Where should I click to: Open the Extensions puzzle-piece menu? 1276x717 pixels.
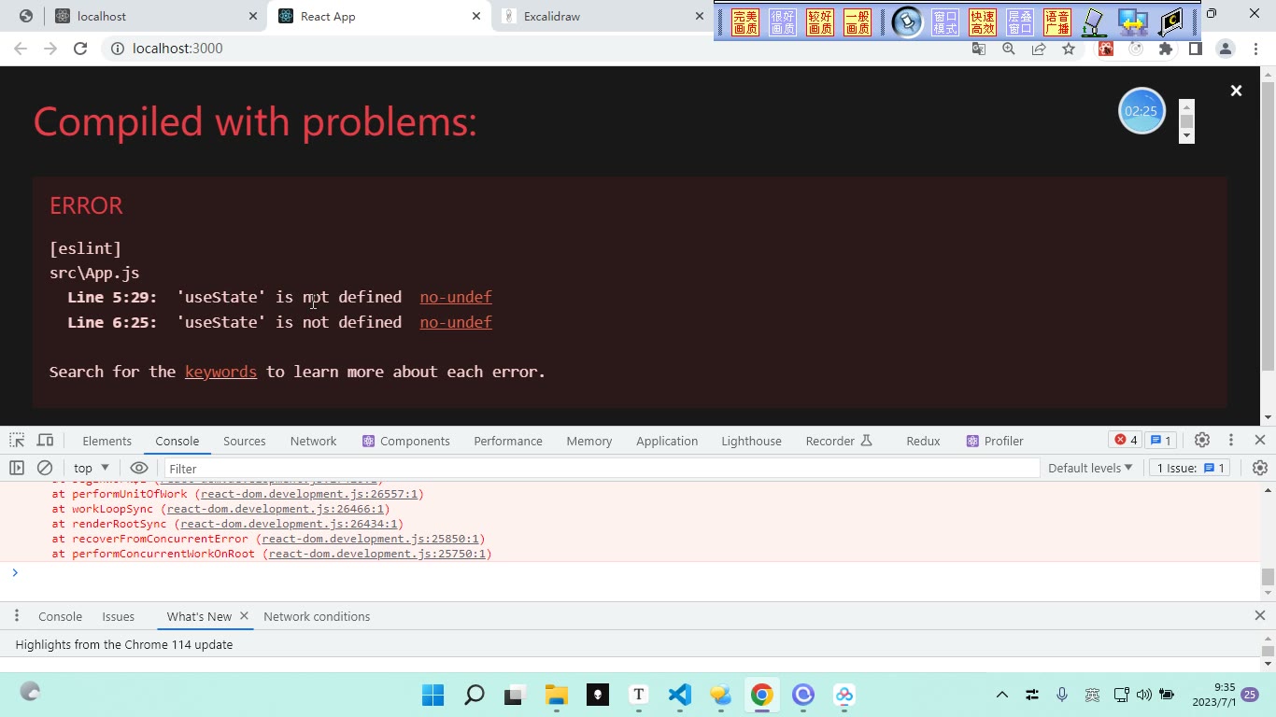click(1166, 49)
